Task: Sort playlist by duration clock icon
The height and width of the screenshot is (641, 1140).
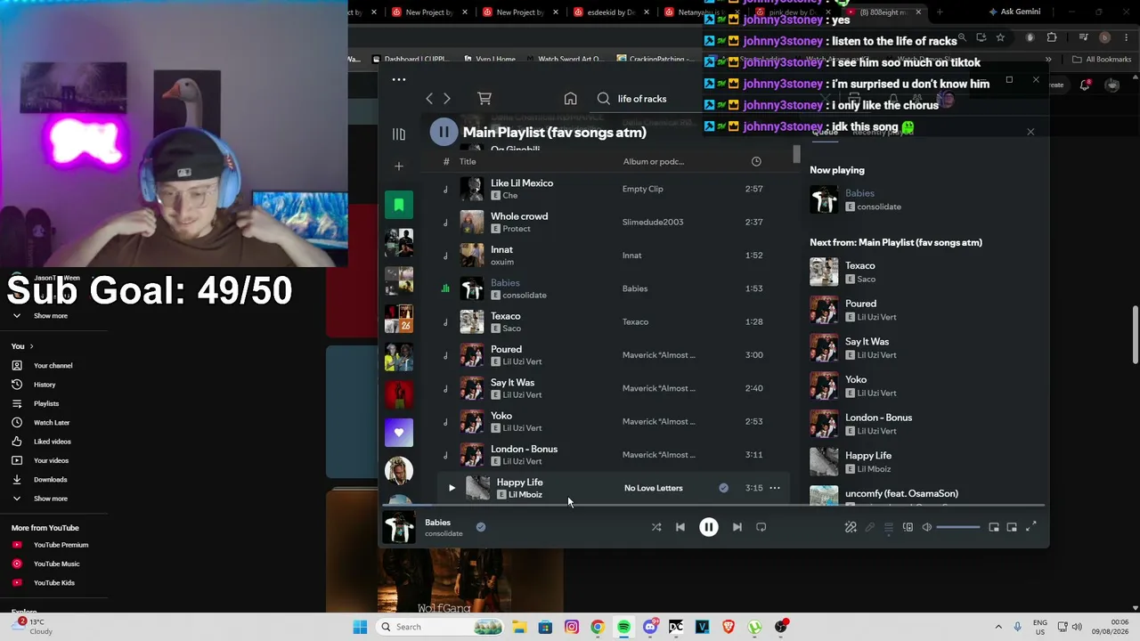Action: 756,161
